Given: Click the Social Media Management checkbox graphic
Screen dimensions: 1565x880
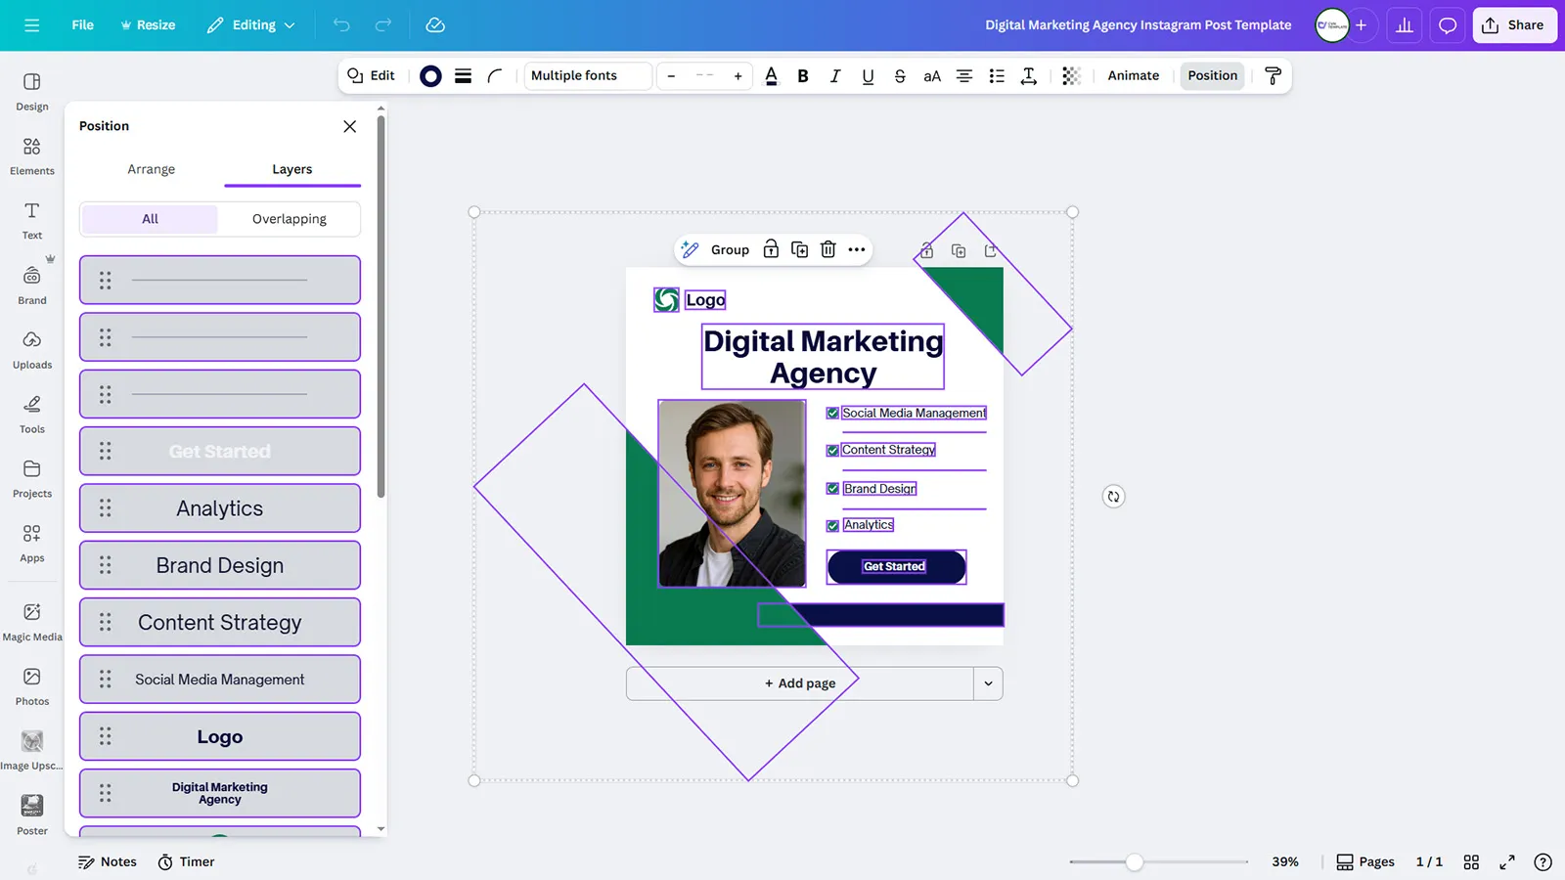Looking at the screenshot, I should (832, 414).
